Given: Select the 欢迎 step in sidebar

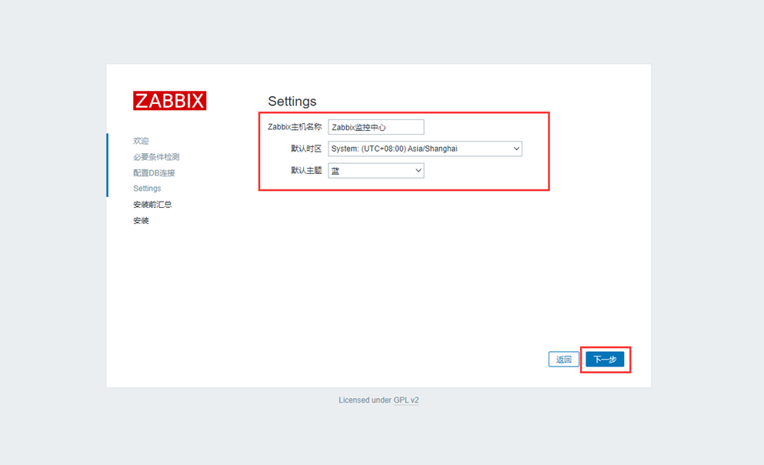Looking at the screenshot, I should click(141, 141).
